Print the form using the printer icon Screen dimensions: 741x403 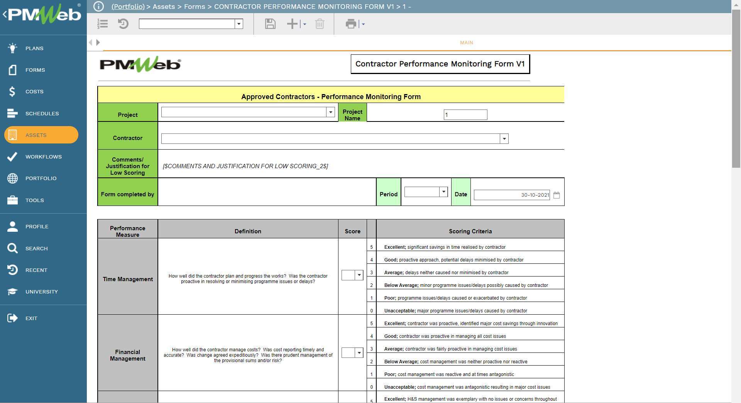pos(350,24)
